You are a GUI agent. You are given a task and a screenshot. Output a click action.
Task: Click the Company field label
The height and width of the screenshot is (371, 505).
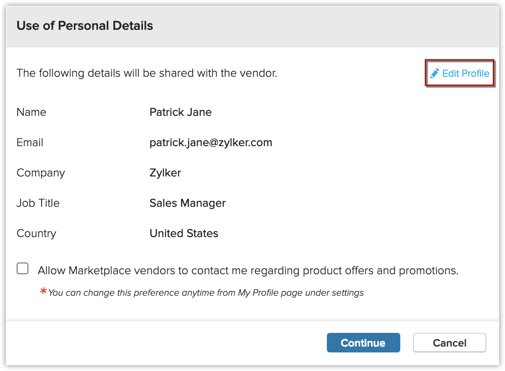(41, 173)
